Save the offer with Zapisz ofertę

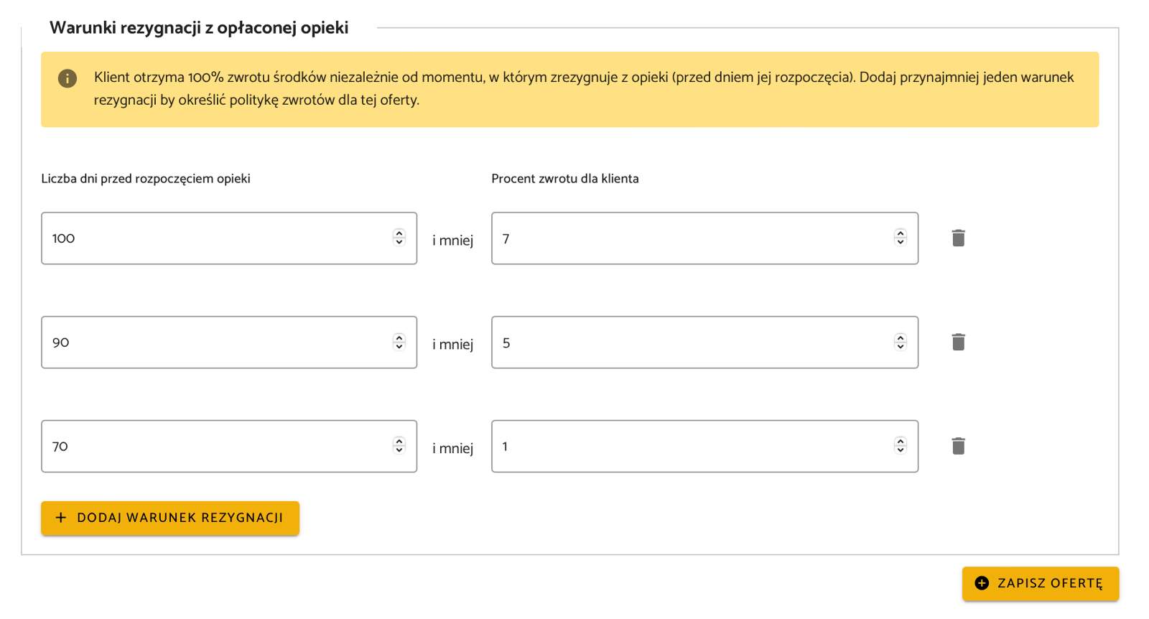point(1041,583)
